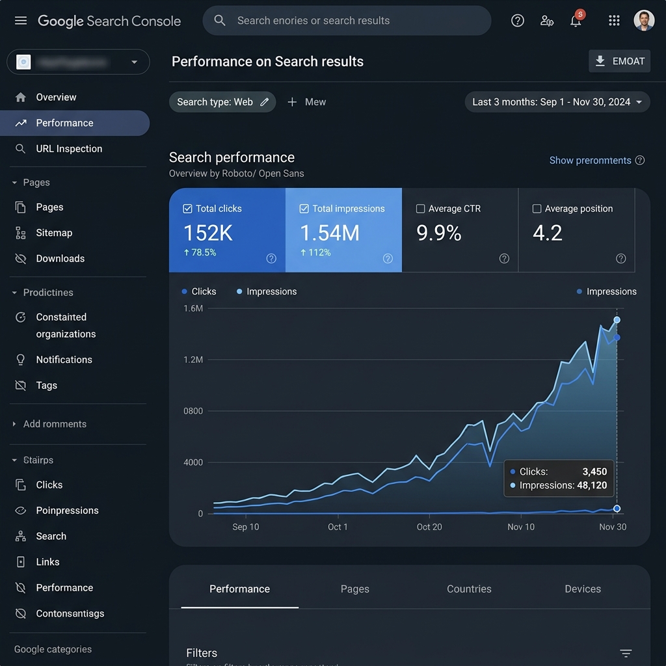
Task: Open the filter list icon beside Filters
Action: (x=626, y=653)
